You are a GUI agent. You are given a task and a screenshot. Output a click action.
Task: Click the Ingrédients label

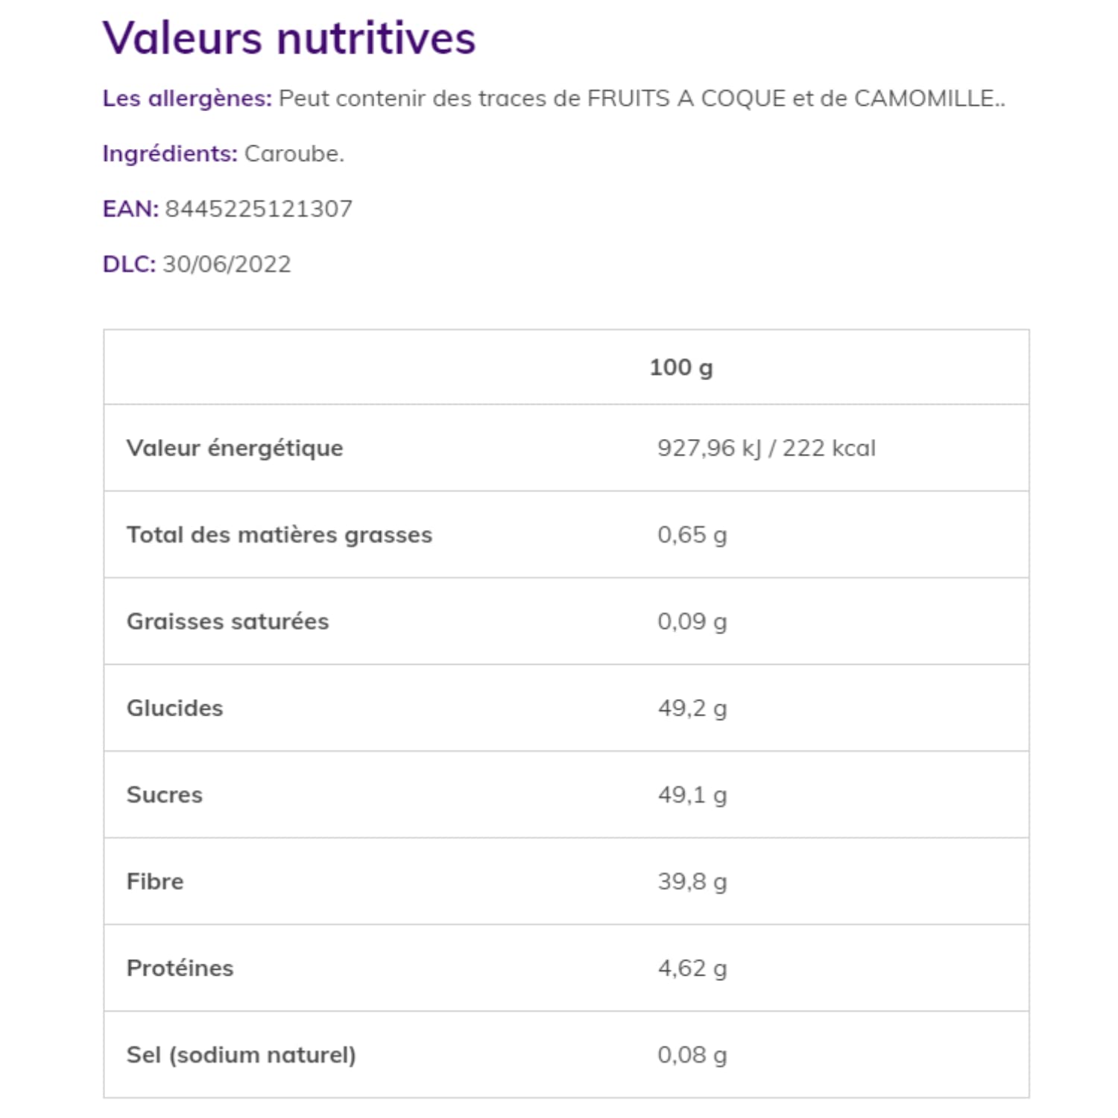pos(170,154)
